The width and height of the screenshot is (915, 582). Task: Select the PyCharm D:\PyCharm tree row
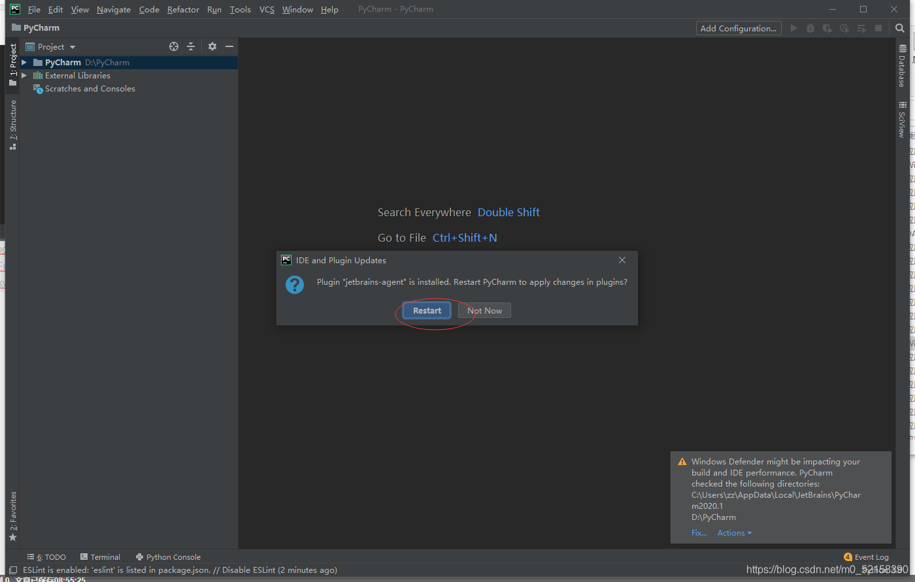(129, 63)
